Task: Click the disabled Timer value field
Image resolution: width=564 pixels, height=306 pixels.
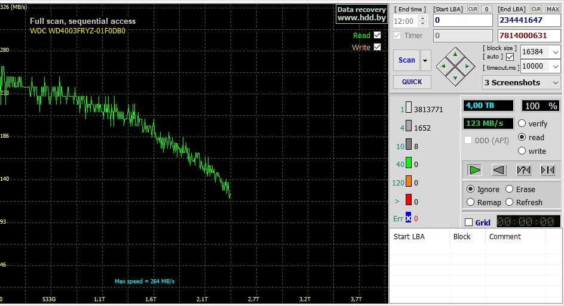Action: pyautogui.click(x=462, y=36)
